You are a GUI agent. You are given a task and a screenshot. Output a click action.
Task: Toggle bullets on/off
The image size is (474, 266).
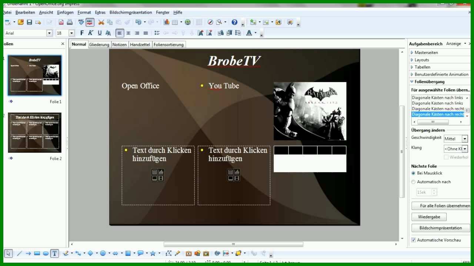(x=157, y=33)
